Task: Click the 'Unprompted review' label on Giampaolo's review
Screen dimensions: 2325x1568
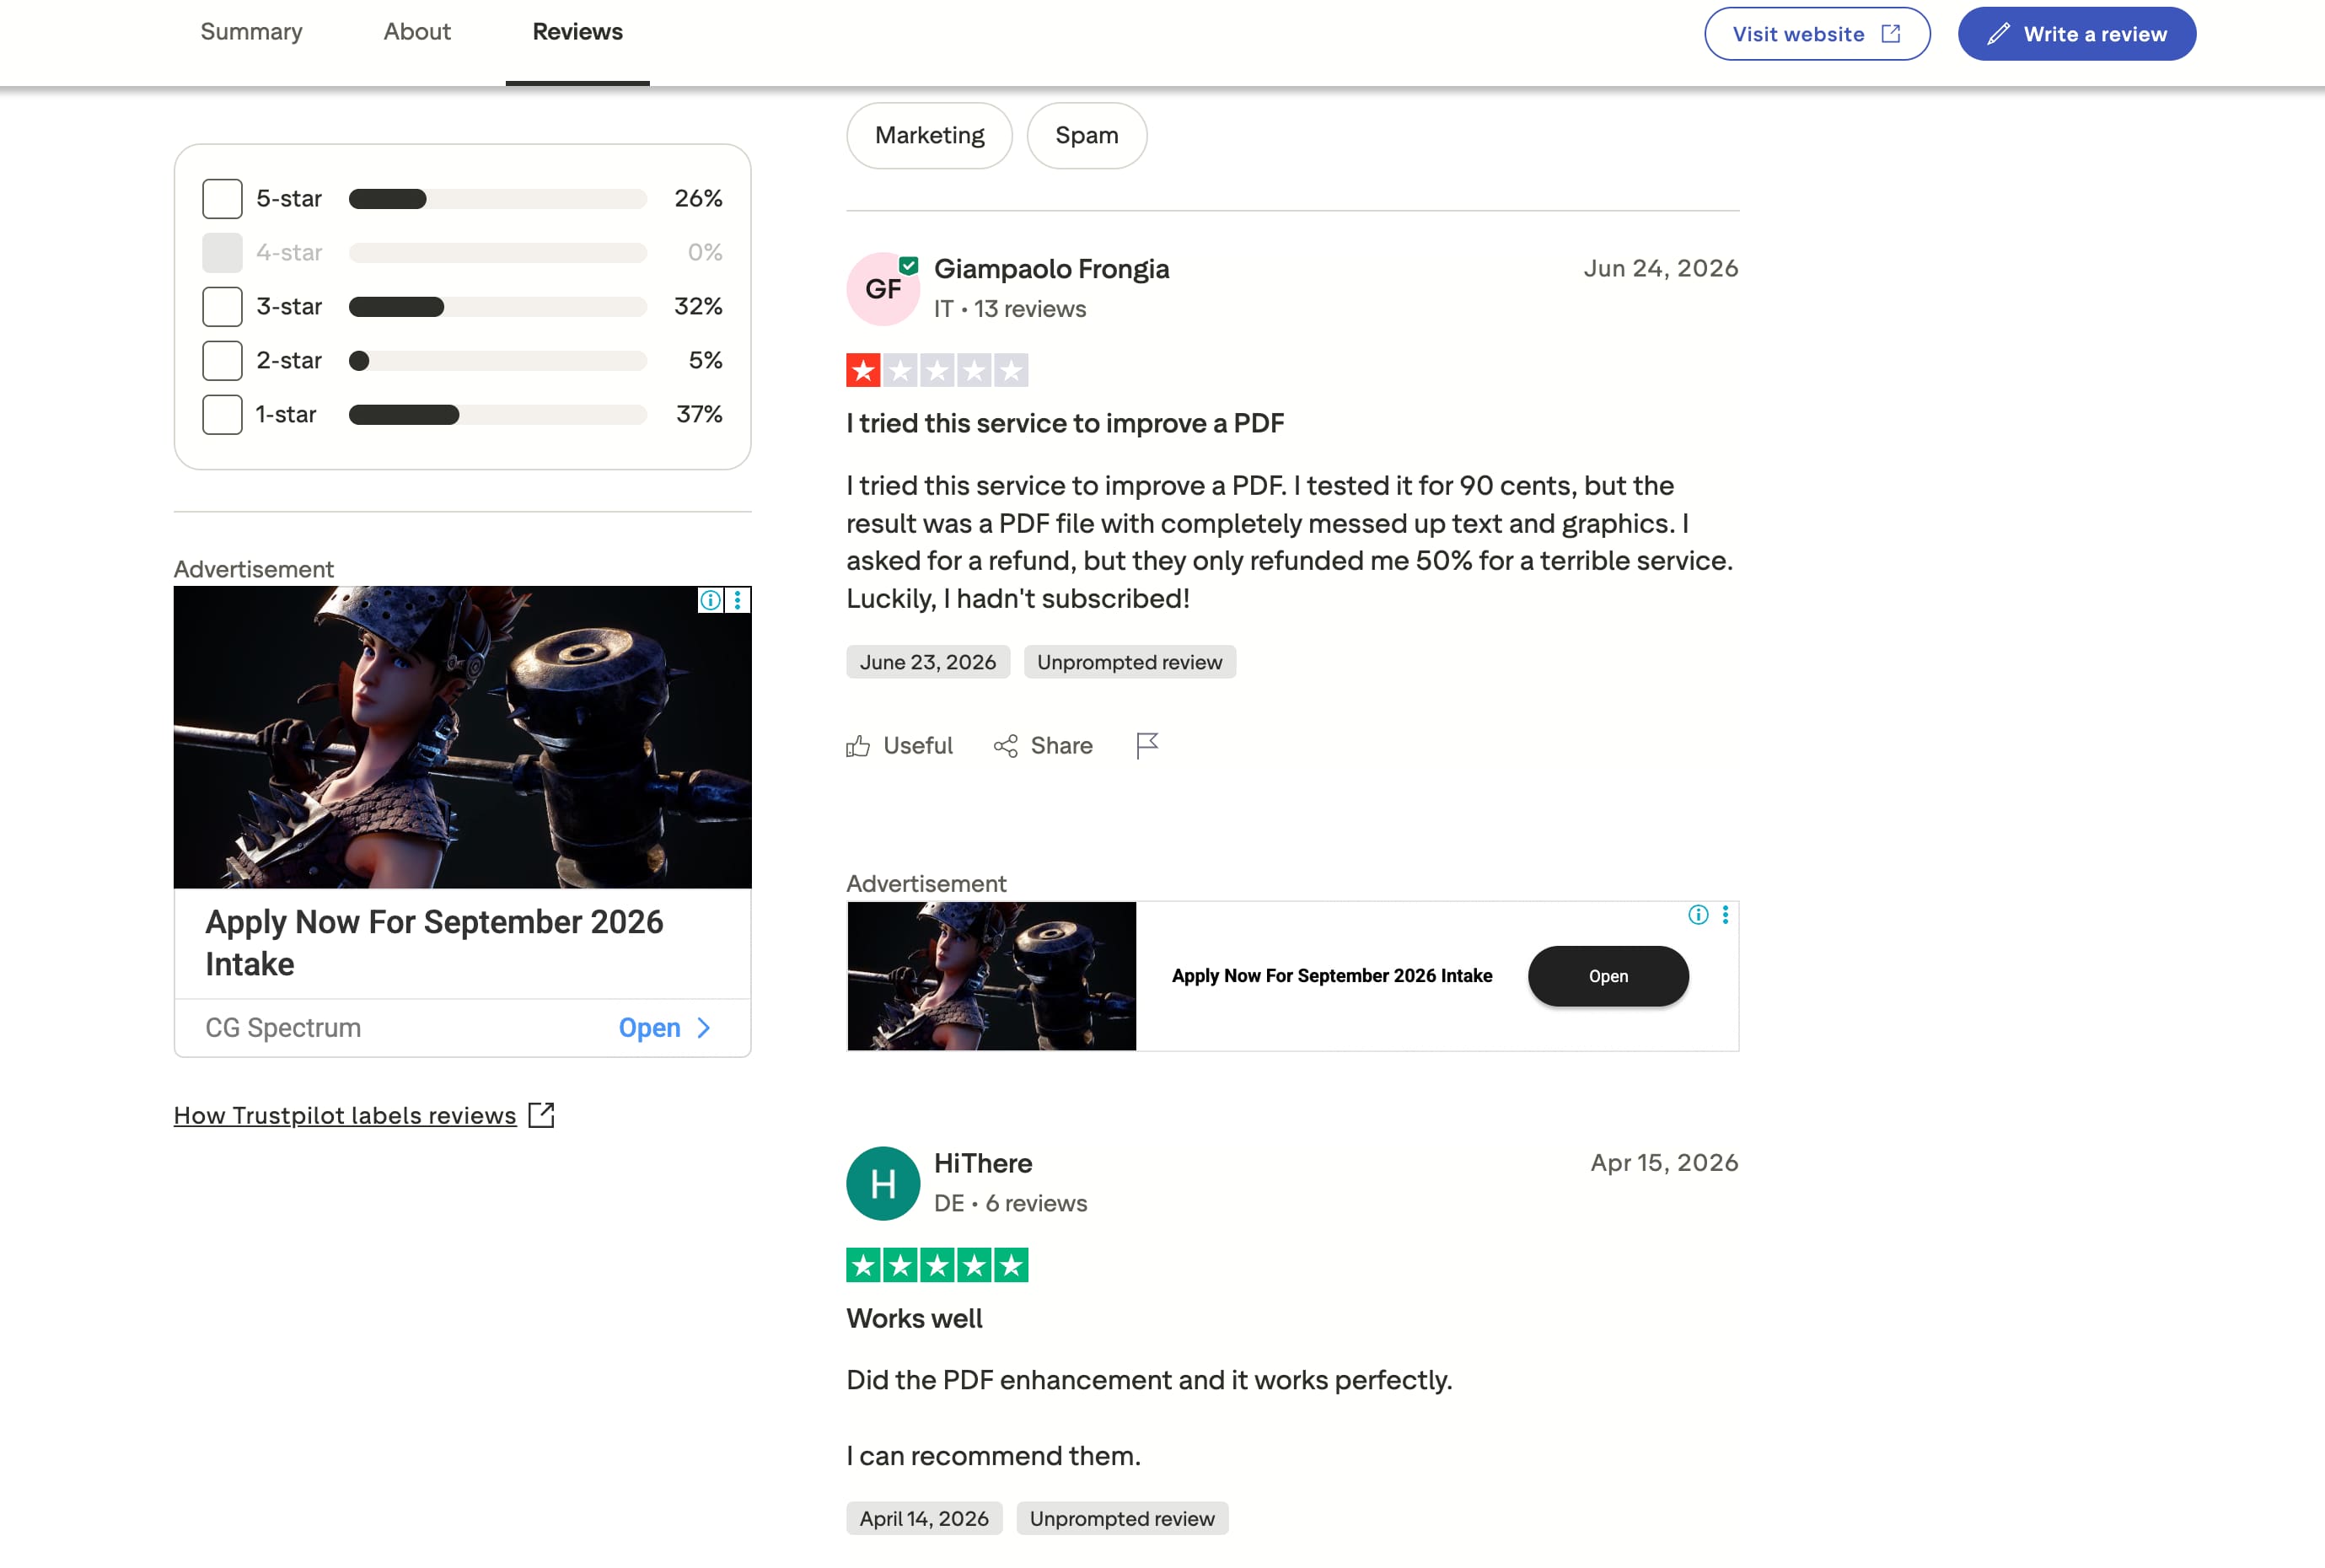Action: (x=1129, y=662)
